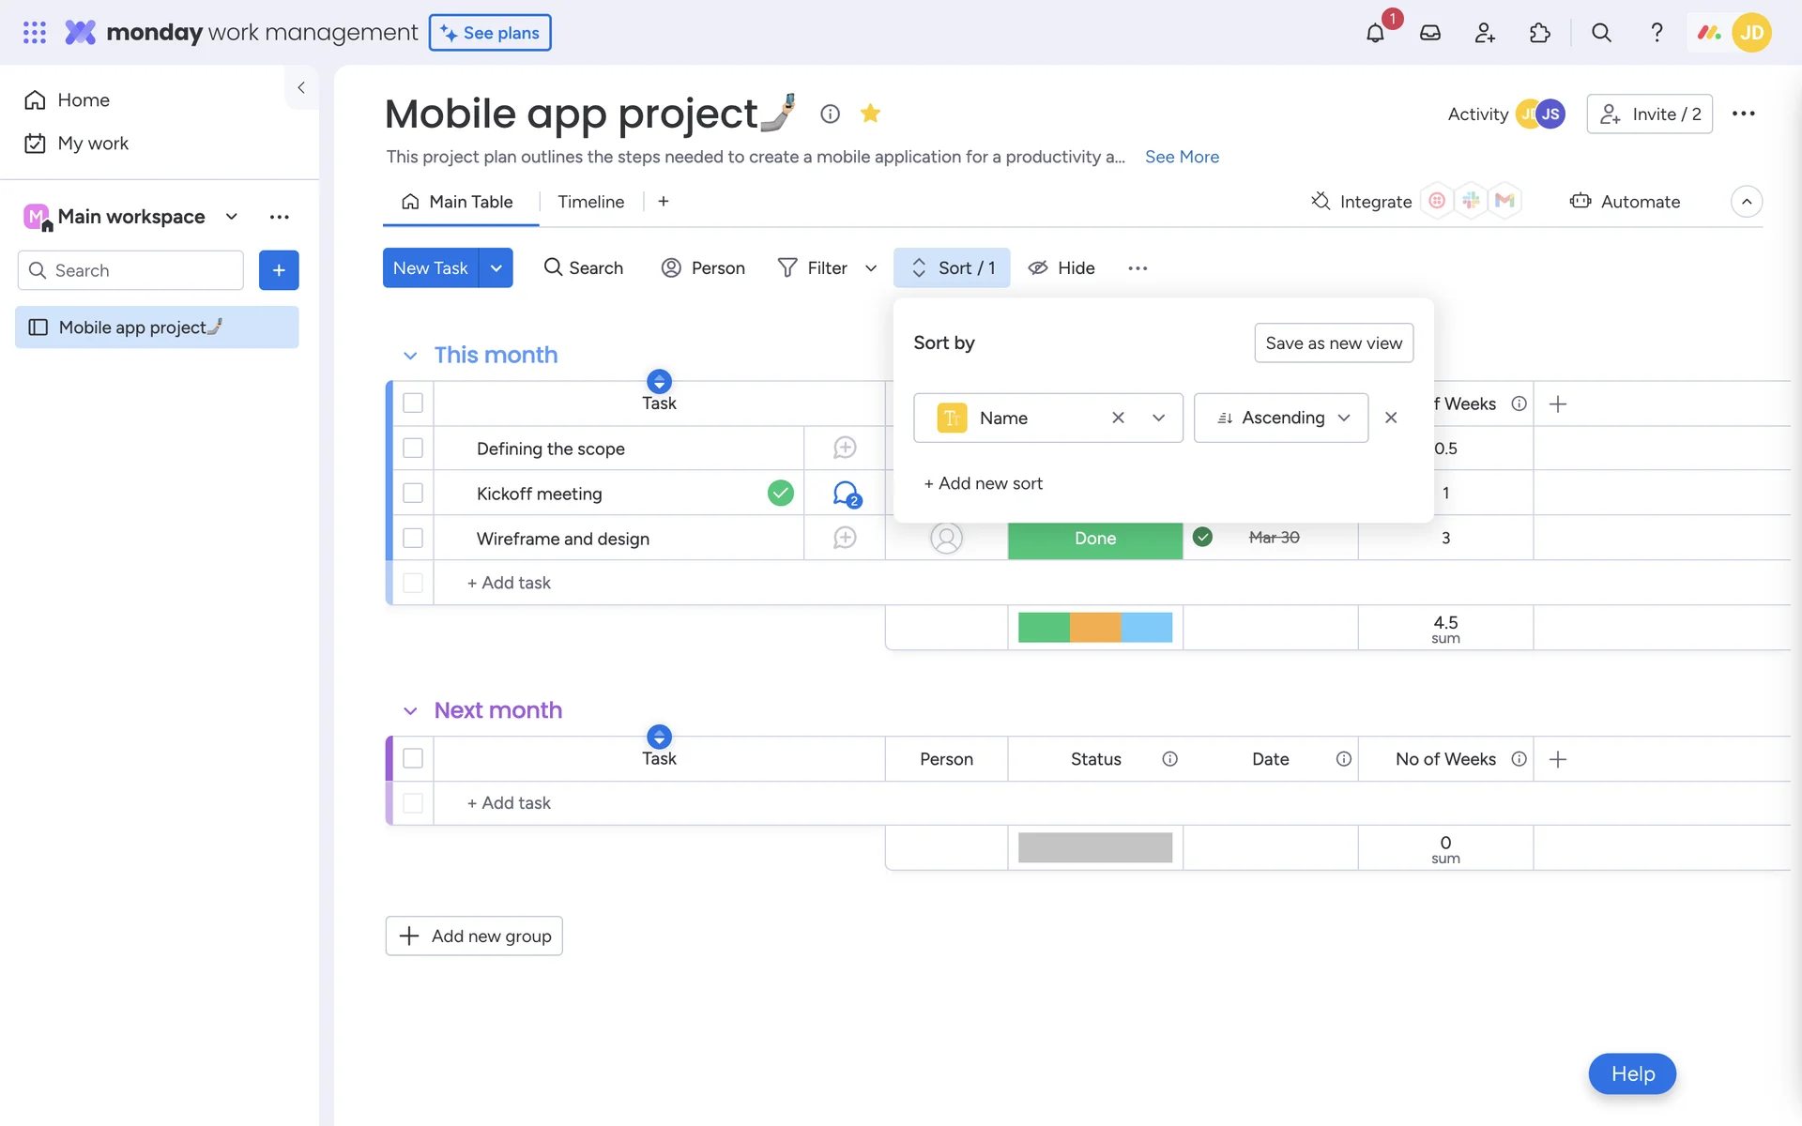Click the green Done status cell
This screenshot has width=1802, height=1126.
tap(1094, 539)
